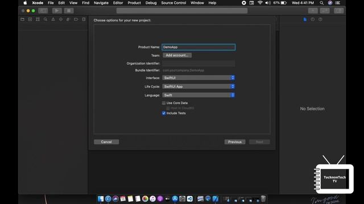Open Xcode from the Dock
This screenshot has height=204, width=364.
point(216,199)
